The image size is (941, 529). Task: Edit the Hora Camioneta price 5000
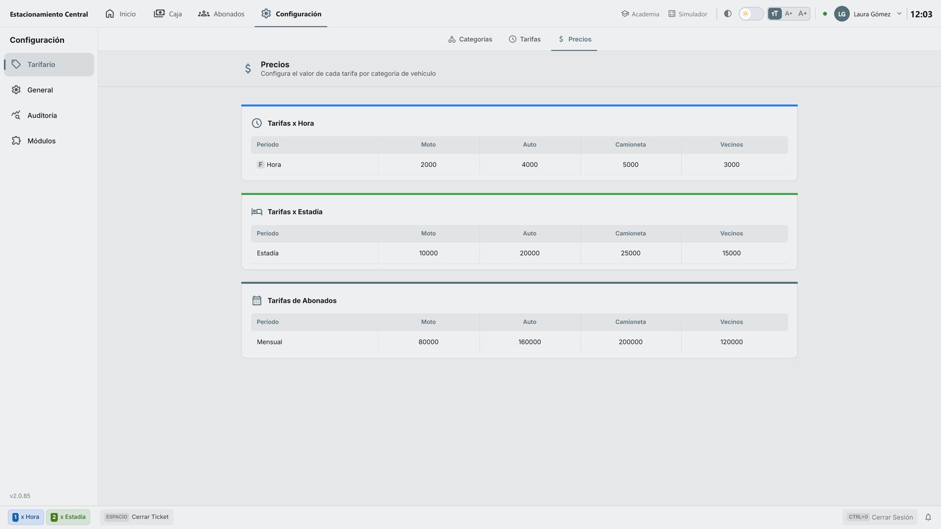tap(630, 165)
